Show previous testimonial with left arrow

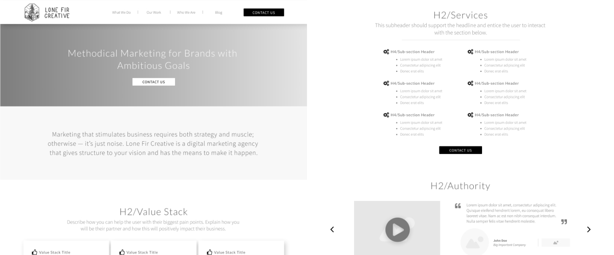332,229
